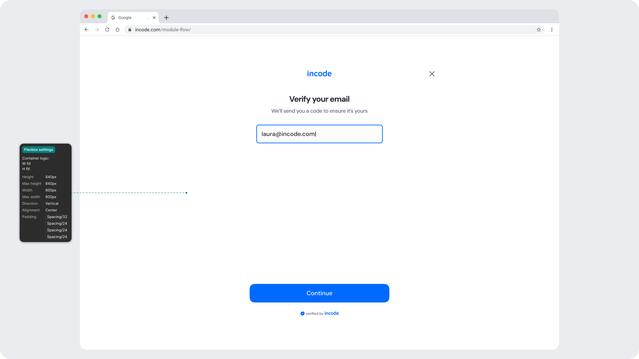
Task: Open the browser home page icon
Action: pyautogui.click(x=117, y=30)
